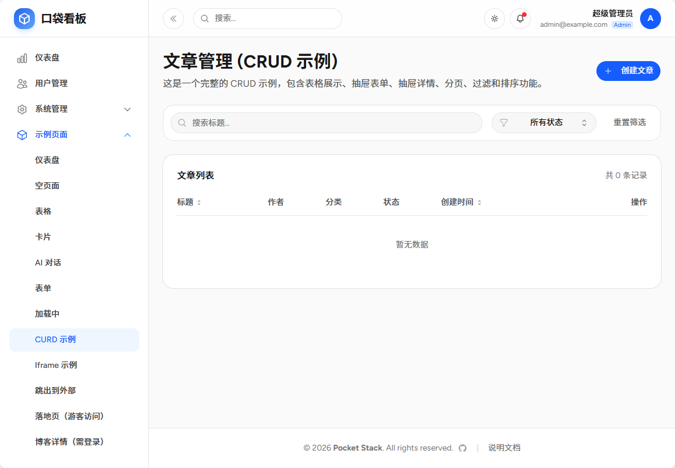Click the 搜索标题 input field
Viewport: 675px width, 468px height.
326,123
